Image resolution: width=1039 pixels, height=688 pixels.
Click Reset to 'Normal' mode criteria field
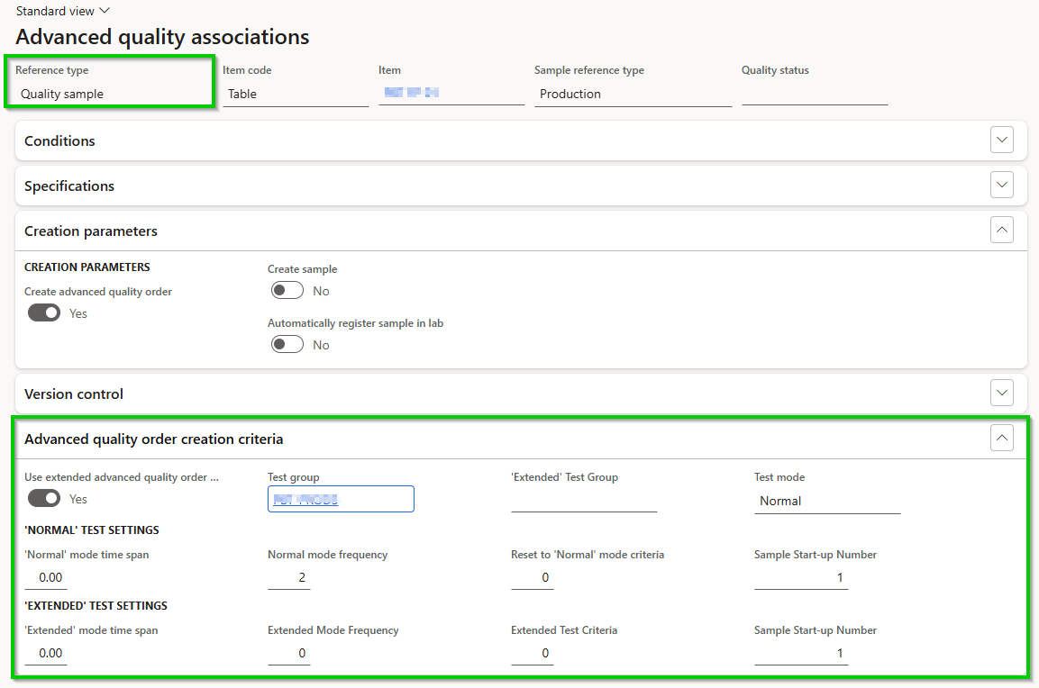[x=533, y=577]
